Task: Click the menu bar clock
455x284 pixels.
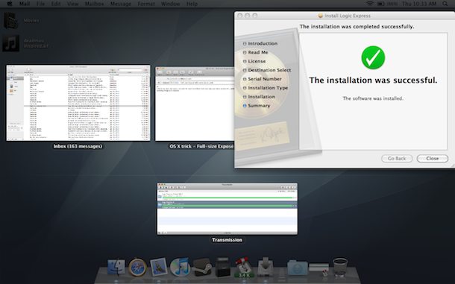Action: [418, 4]
